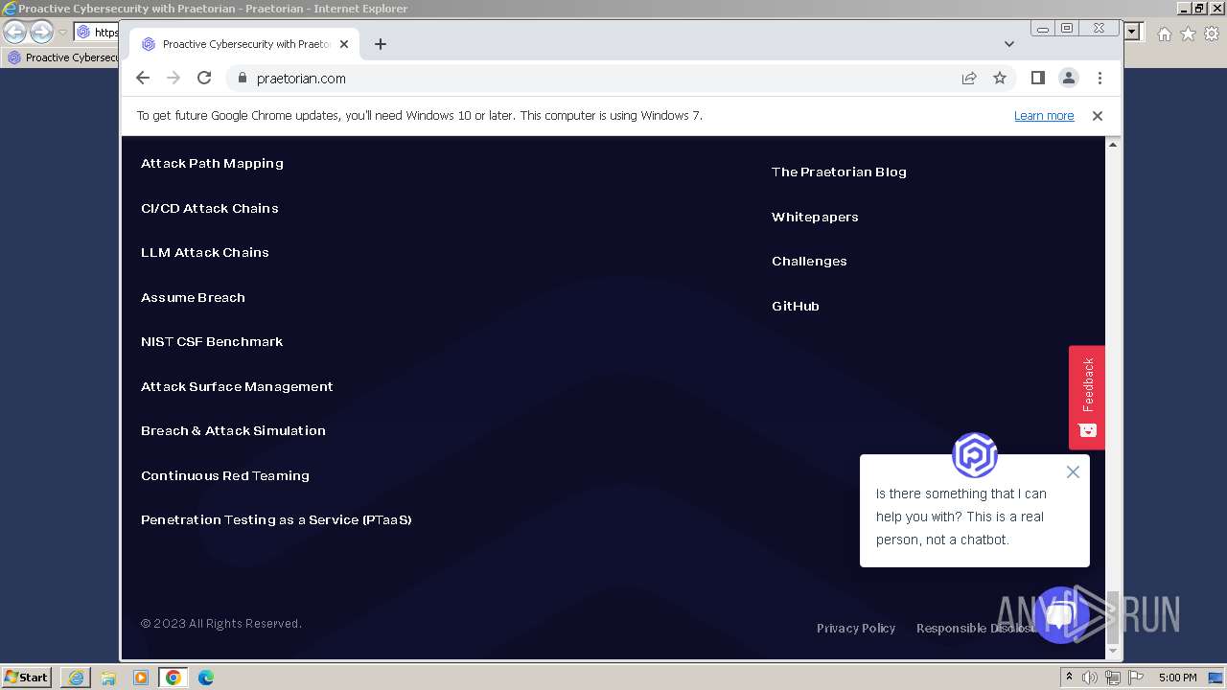The height and width of the screenshot is (690, 1227).
Task: Launch Internet Explorer from taskbar
Action: (76, 678)
